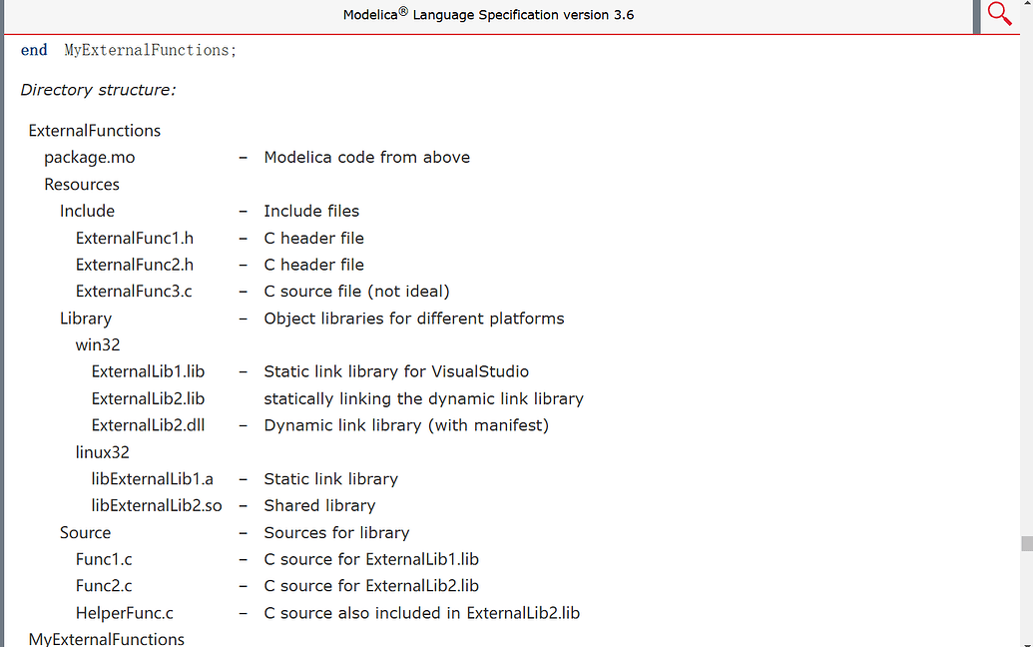Click the Modelica Language Specification header title
Viewport: 1033px width, 647px height.
[488, 15]
